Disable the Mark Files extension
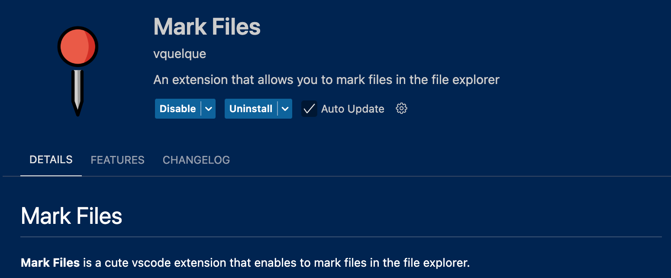 click(177, 109)
